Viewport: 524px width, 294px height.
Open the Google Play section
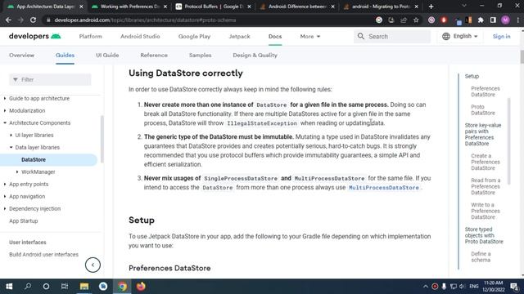[x=194, y=36]
